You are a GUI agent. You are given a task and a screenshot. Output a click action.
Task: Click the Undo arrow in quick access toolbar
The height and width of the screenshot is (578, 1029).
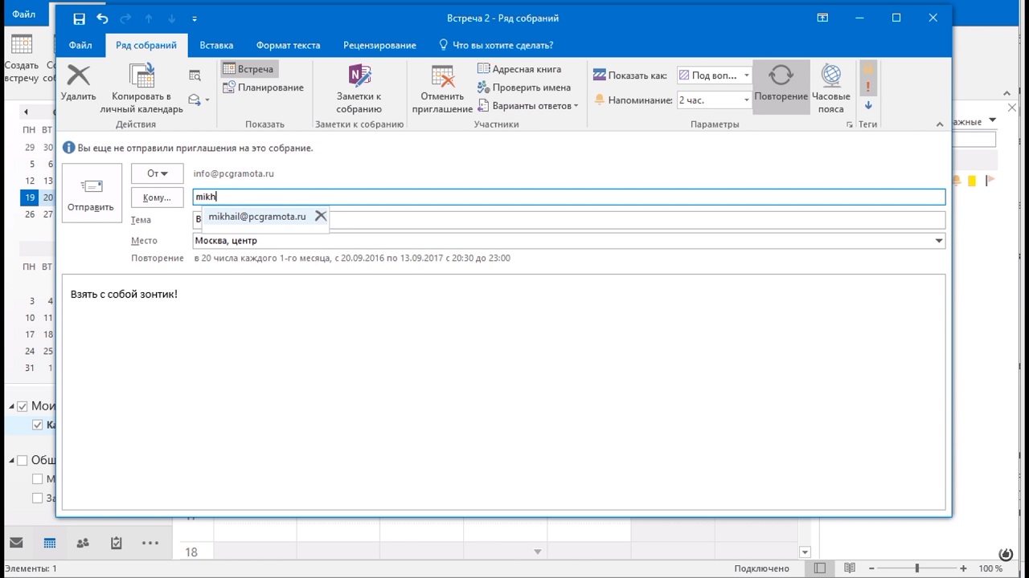click(102, 18)
